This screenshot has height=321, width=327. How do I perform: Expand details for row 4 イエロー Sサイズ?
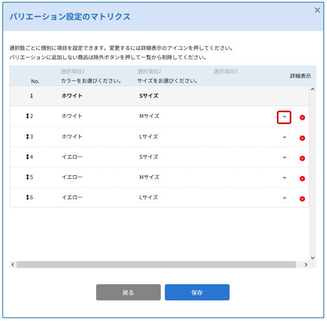coord(284,158)
